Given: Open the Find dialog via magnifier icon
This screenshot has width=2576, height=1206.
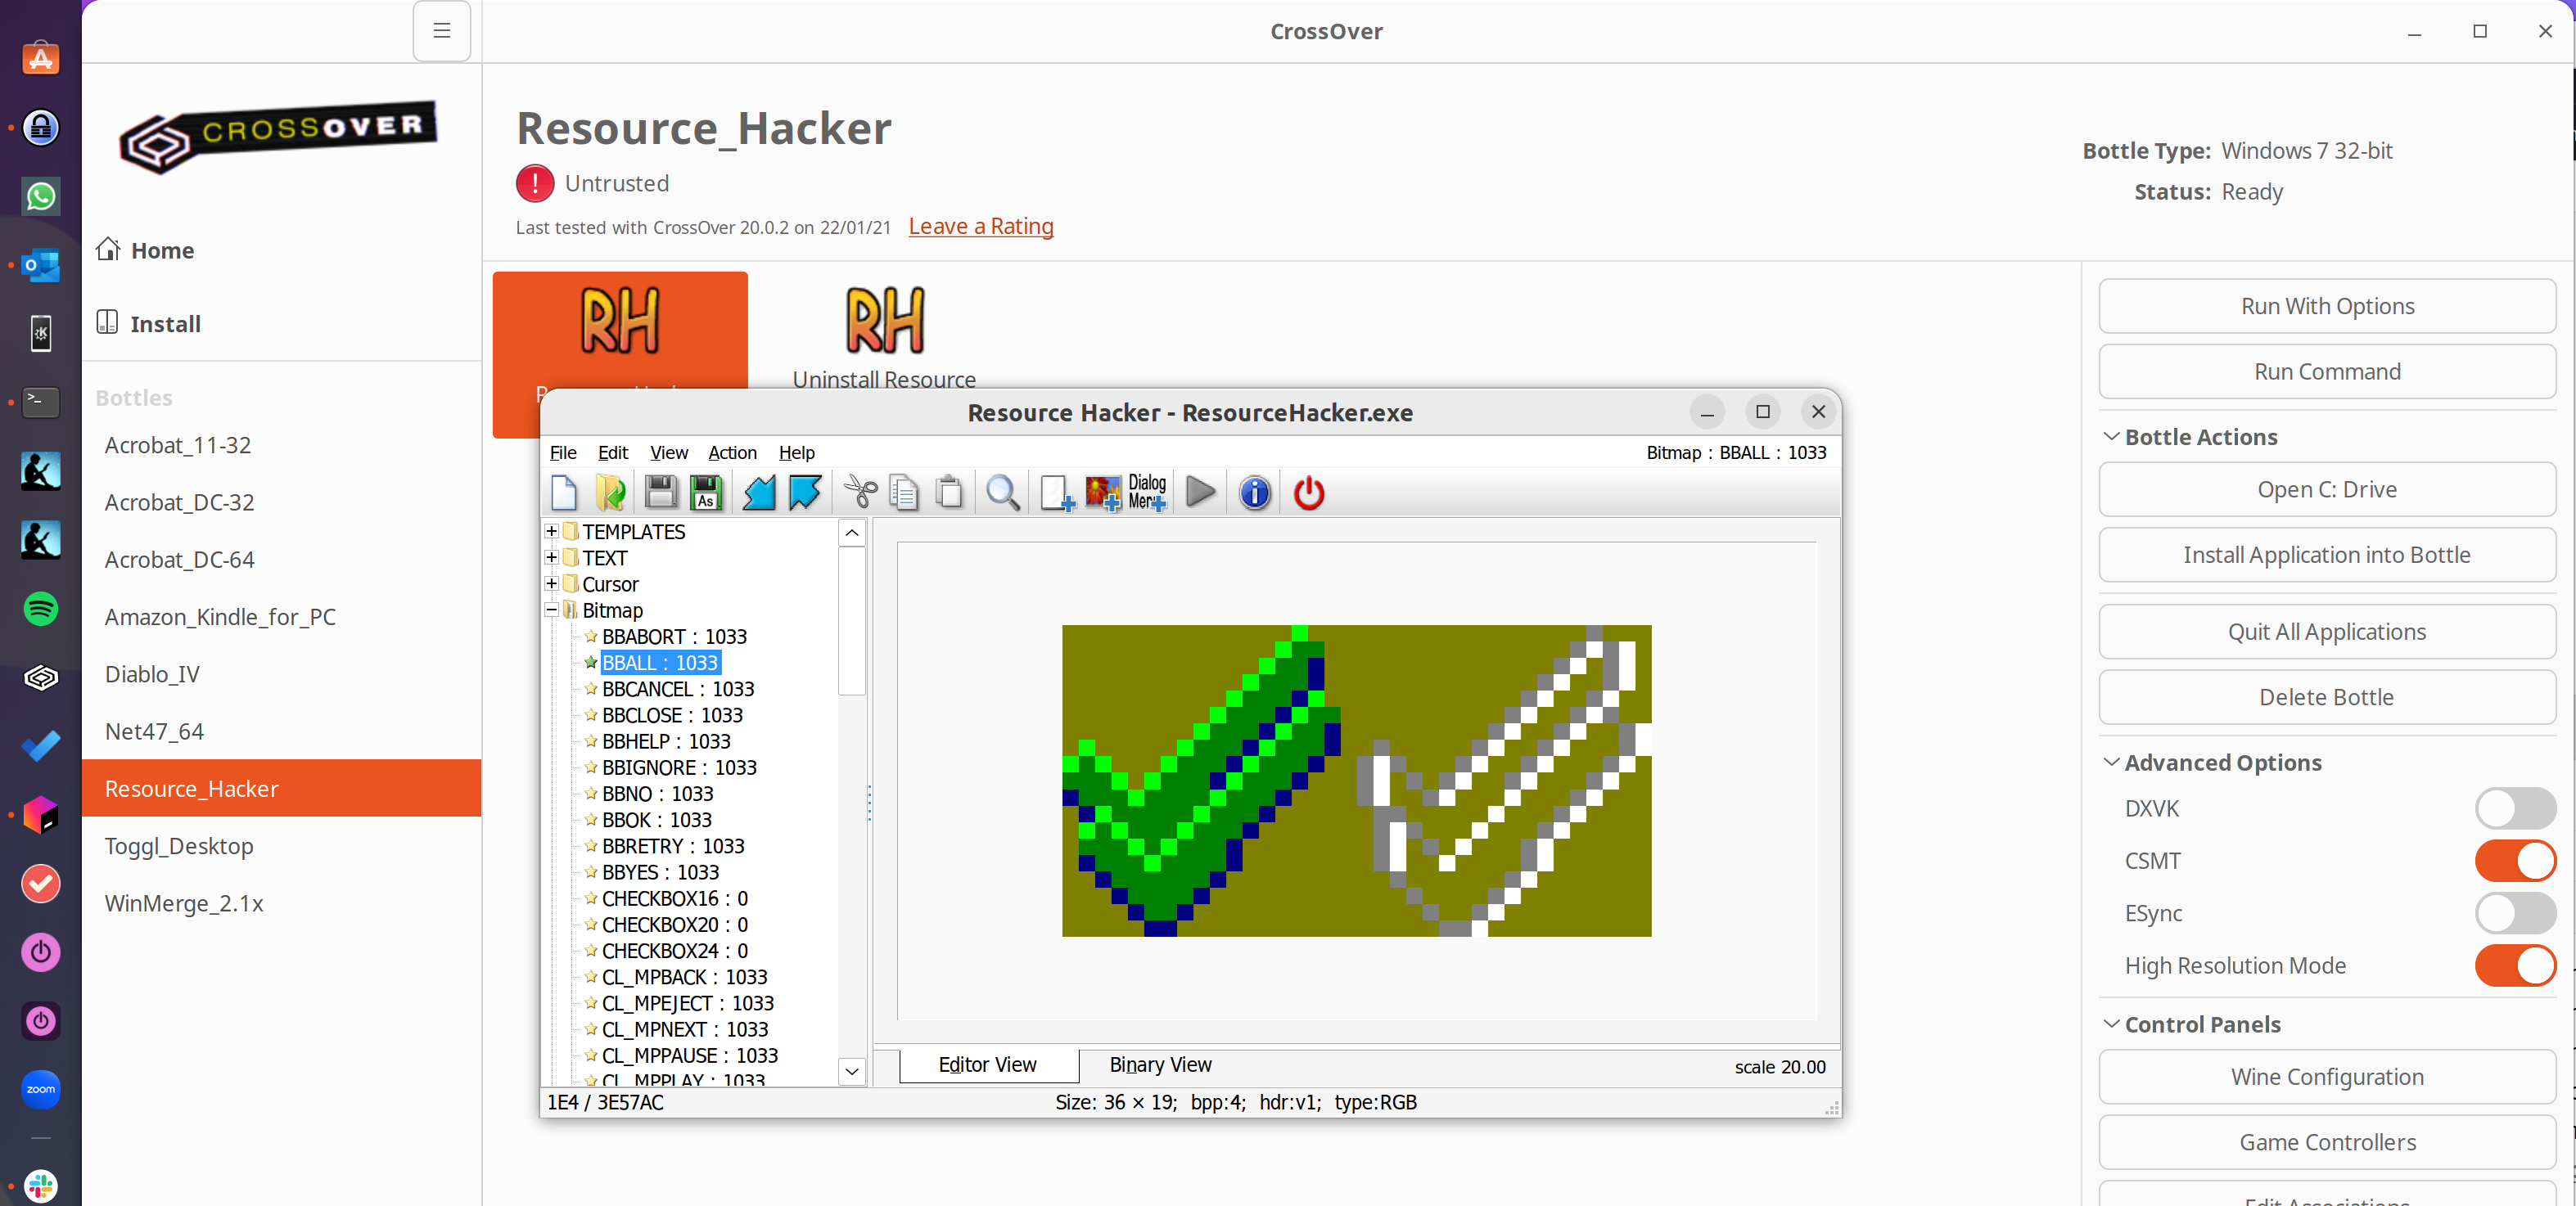Looking at the screenshot, I should click(x=1003, y=493).
